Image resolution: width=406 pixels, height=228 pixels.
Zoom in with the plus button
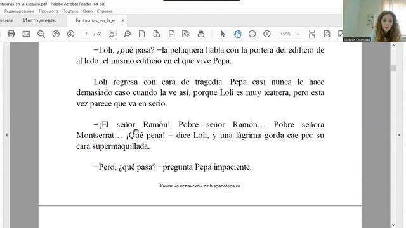click(267, 34)
